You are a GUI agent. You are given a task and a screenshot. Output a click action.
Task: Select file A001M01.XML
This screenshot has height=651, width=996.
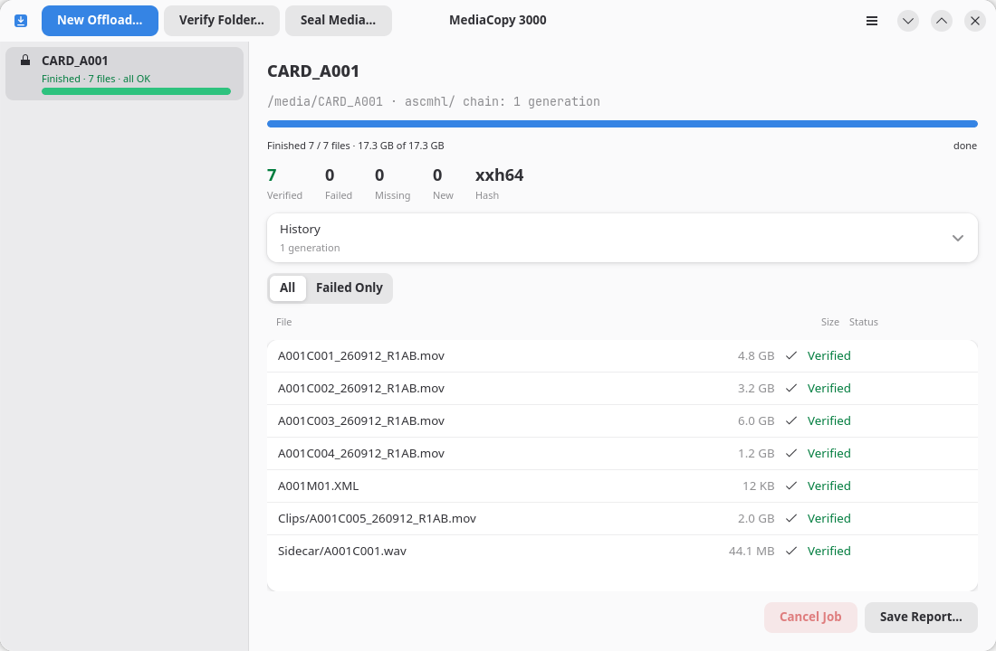623,486
